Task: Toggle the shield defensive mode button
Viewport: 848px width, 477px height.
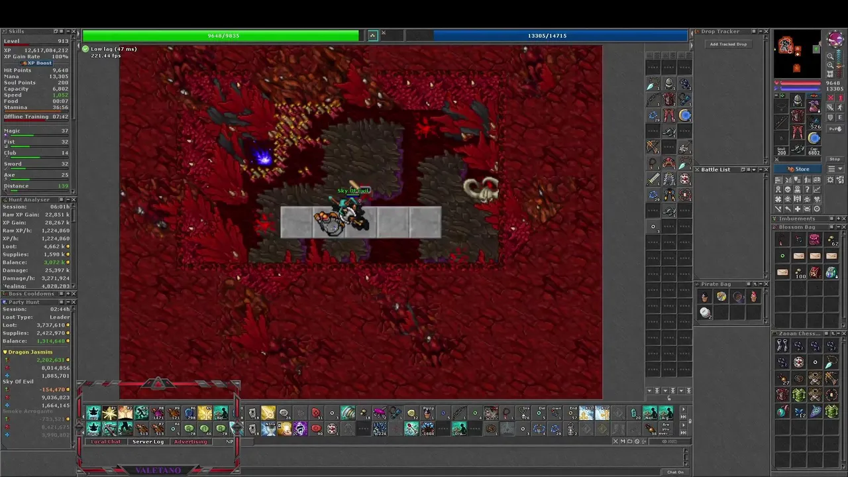Action: pyautogui.click(x=831, y=117)
